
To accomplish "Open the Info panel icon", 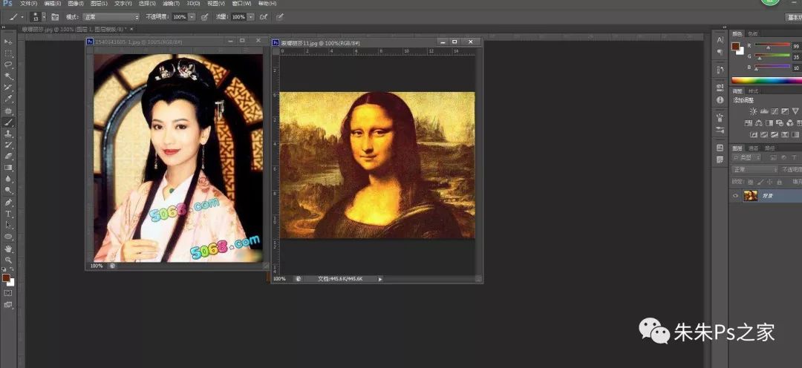I will tap(720, 99).
